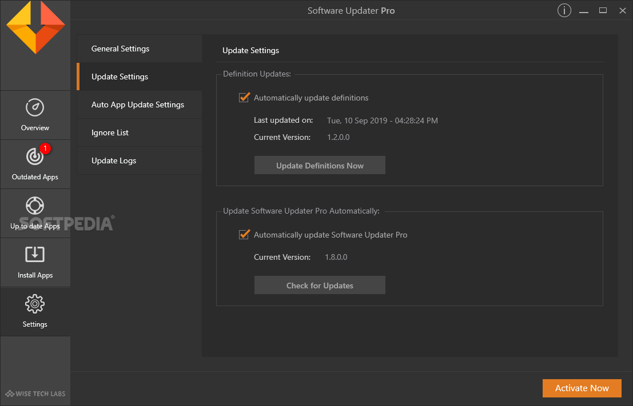Open the Settings gear icon
The width and height of the screenshot is (633, 406).
pos(35,304)
